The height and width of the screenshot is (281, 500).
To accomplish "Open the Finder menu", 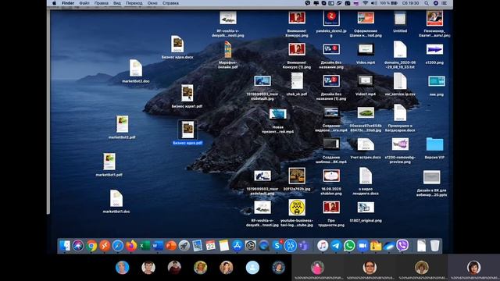I will point(68,3).
